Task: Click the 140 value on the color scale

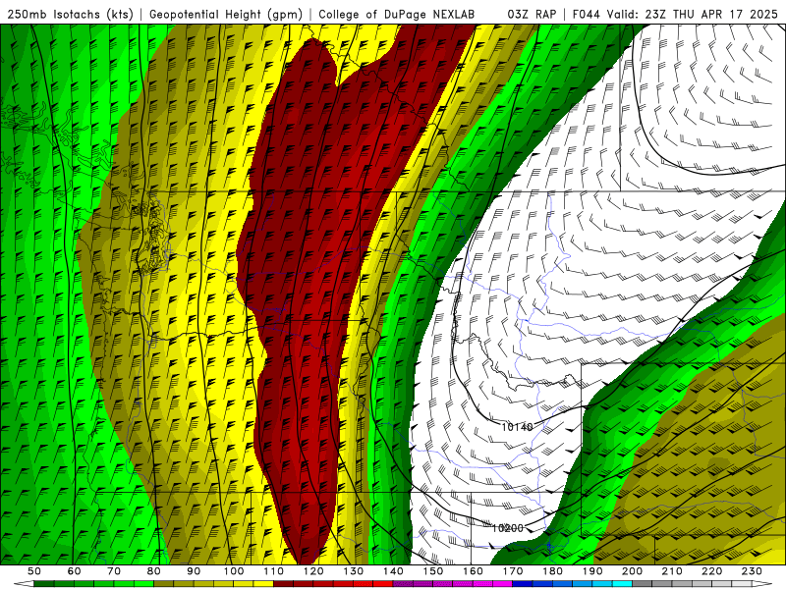Action: (393, 571)
